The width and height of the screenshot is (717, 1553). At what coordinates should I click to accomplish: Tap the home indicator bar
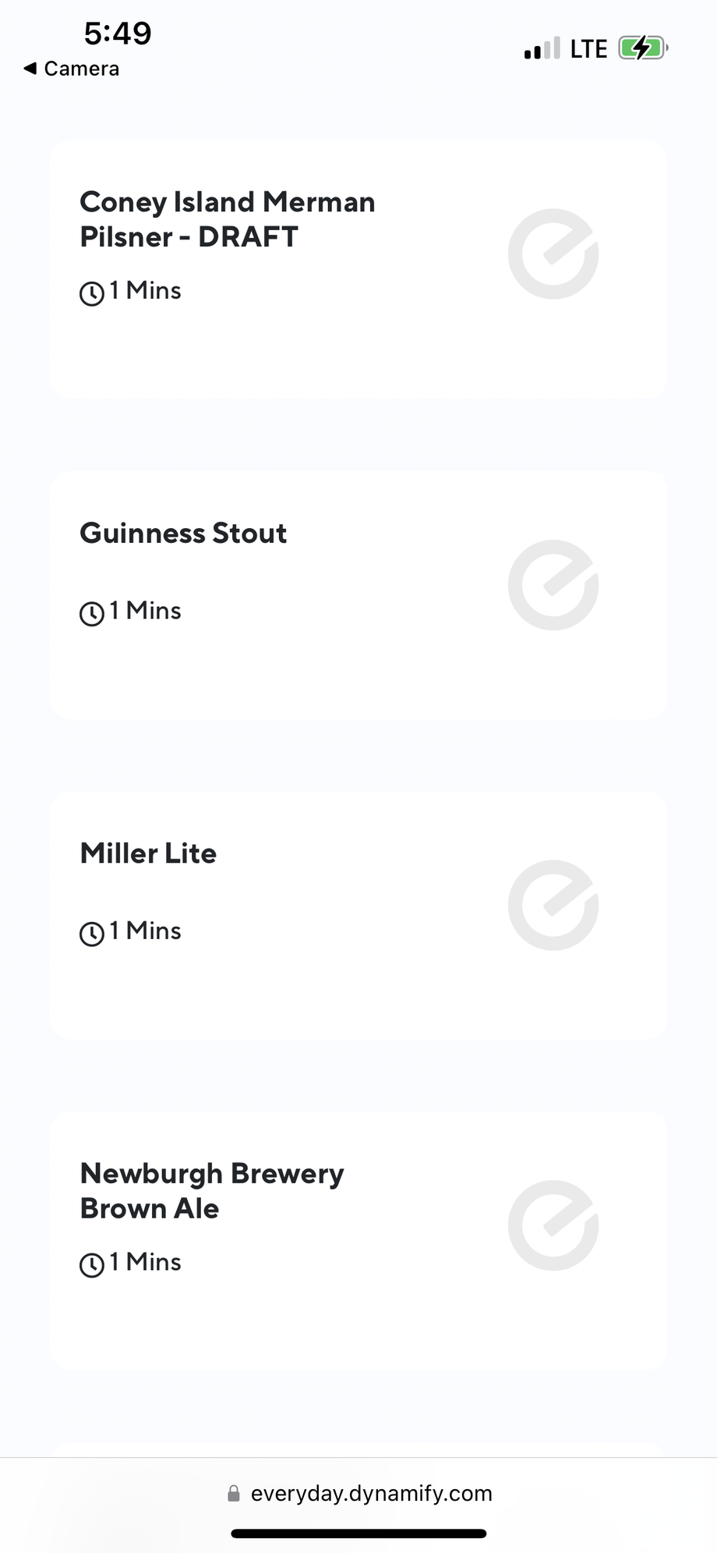coord(358,1533)
